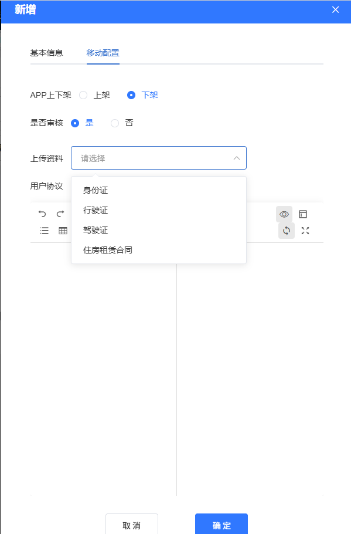Click the 用户协议 label
The image size is (351, 534).
tap(47, 186)
